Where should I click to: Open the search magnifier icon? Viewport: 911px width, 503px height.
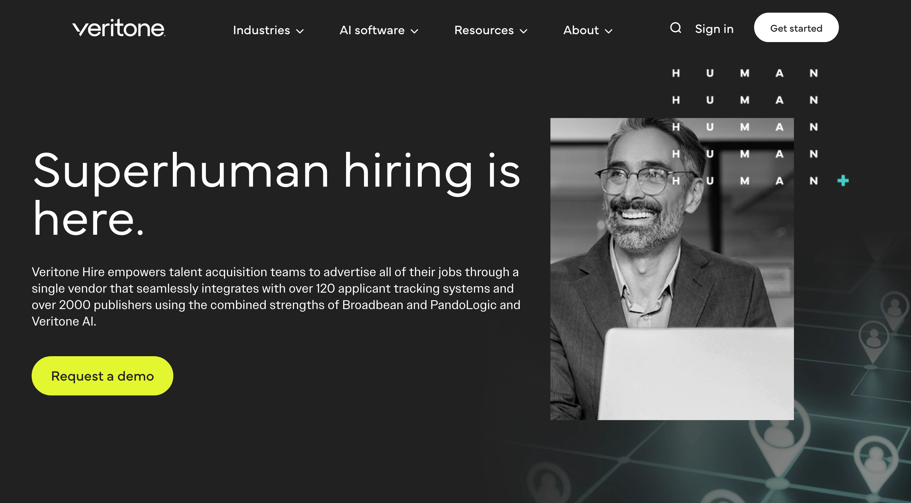pos(675,28)
